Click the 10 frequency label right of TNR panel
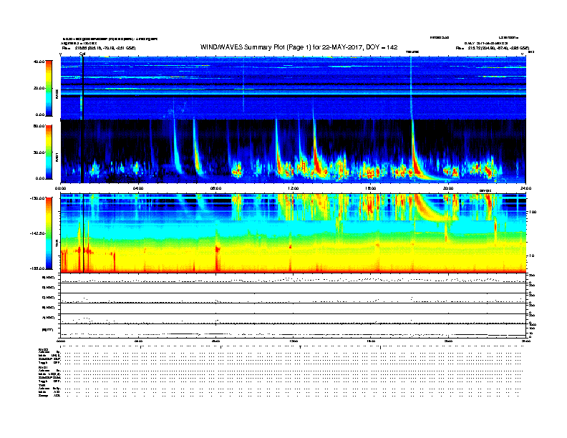567x438 pixels. click(x=531, y=256)
